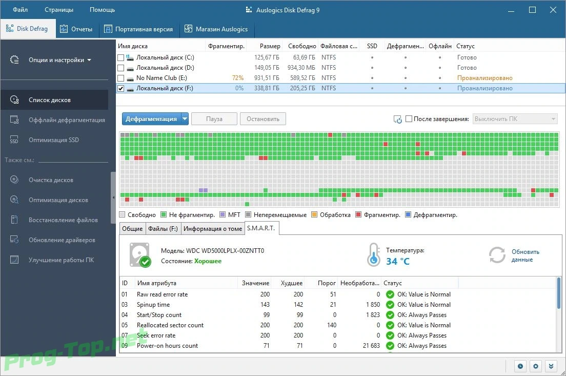Click the Spinup time OK status icon
The image size is (566, 376).
pyautogui.click(x=390, y=305)
